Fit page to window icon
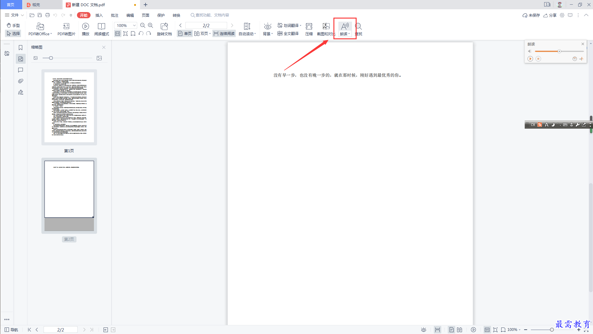Viewport: 593px width, 334px height. click(x=125, y=33)
